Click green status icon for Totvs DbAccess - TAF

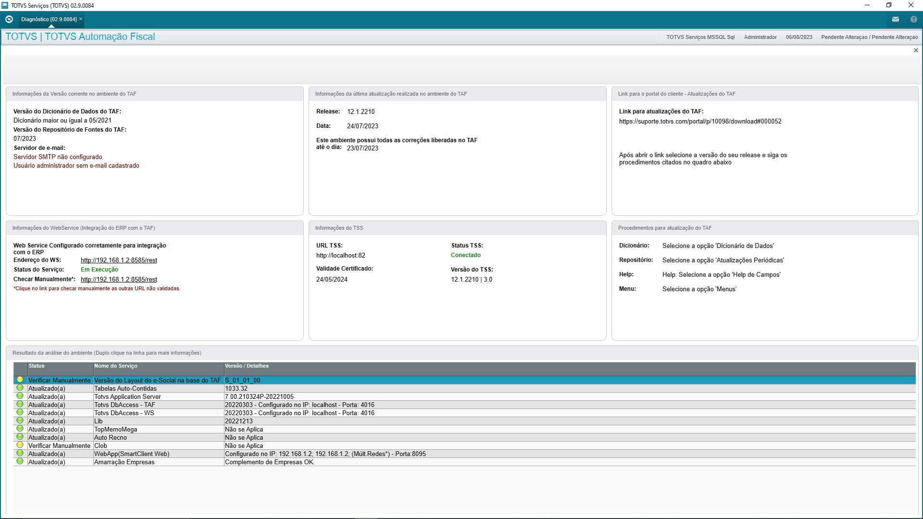pyautogui.click(x=20, y=404)
